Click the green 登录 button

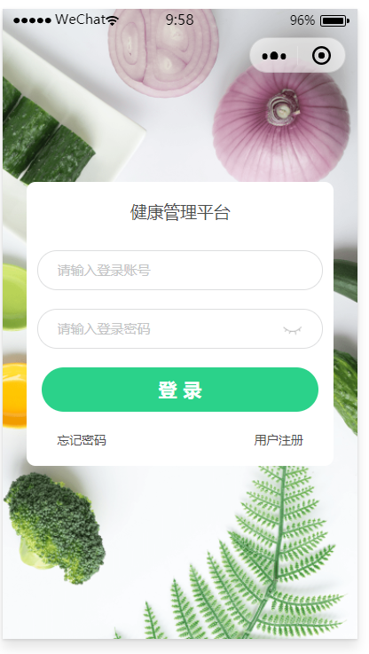(180, 390)
